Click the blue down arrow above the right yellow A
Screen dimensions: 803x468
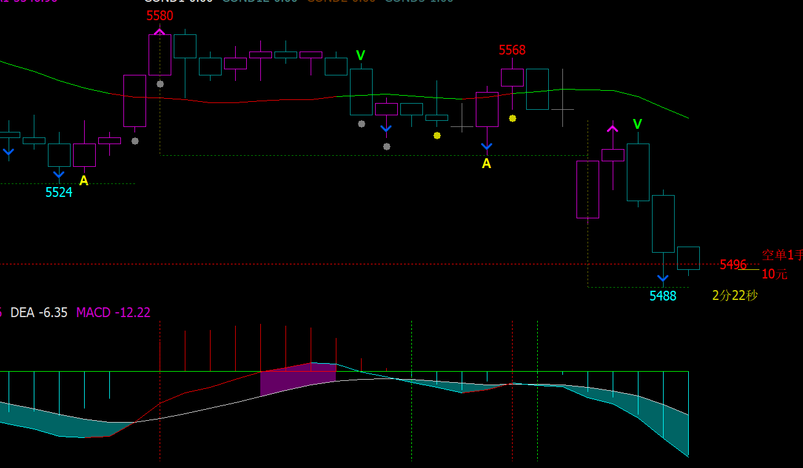pyautogui.click(x=487, y=147)
